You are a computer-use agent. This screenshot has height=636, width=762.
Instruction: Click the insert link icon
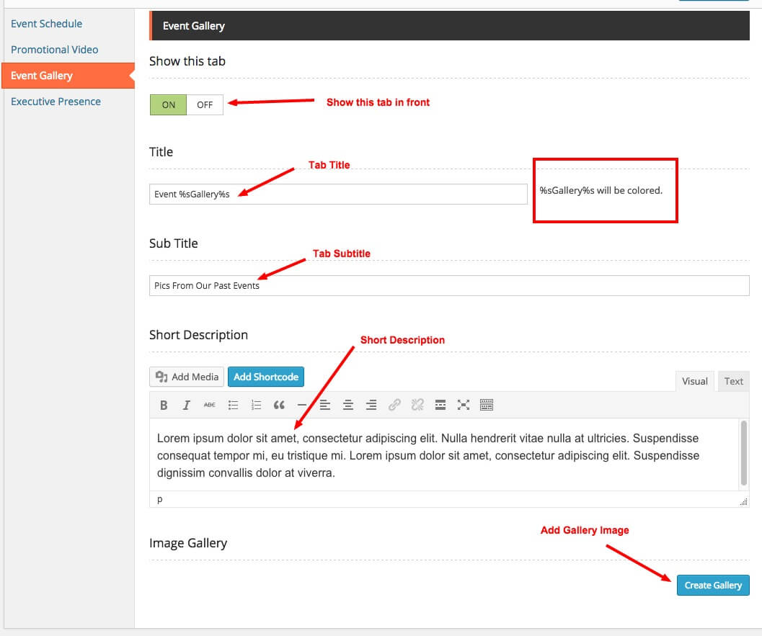pos(394,406)
